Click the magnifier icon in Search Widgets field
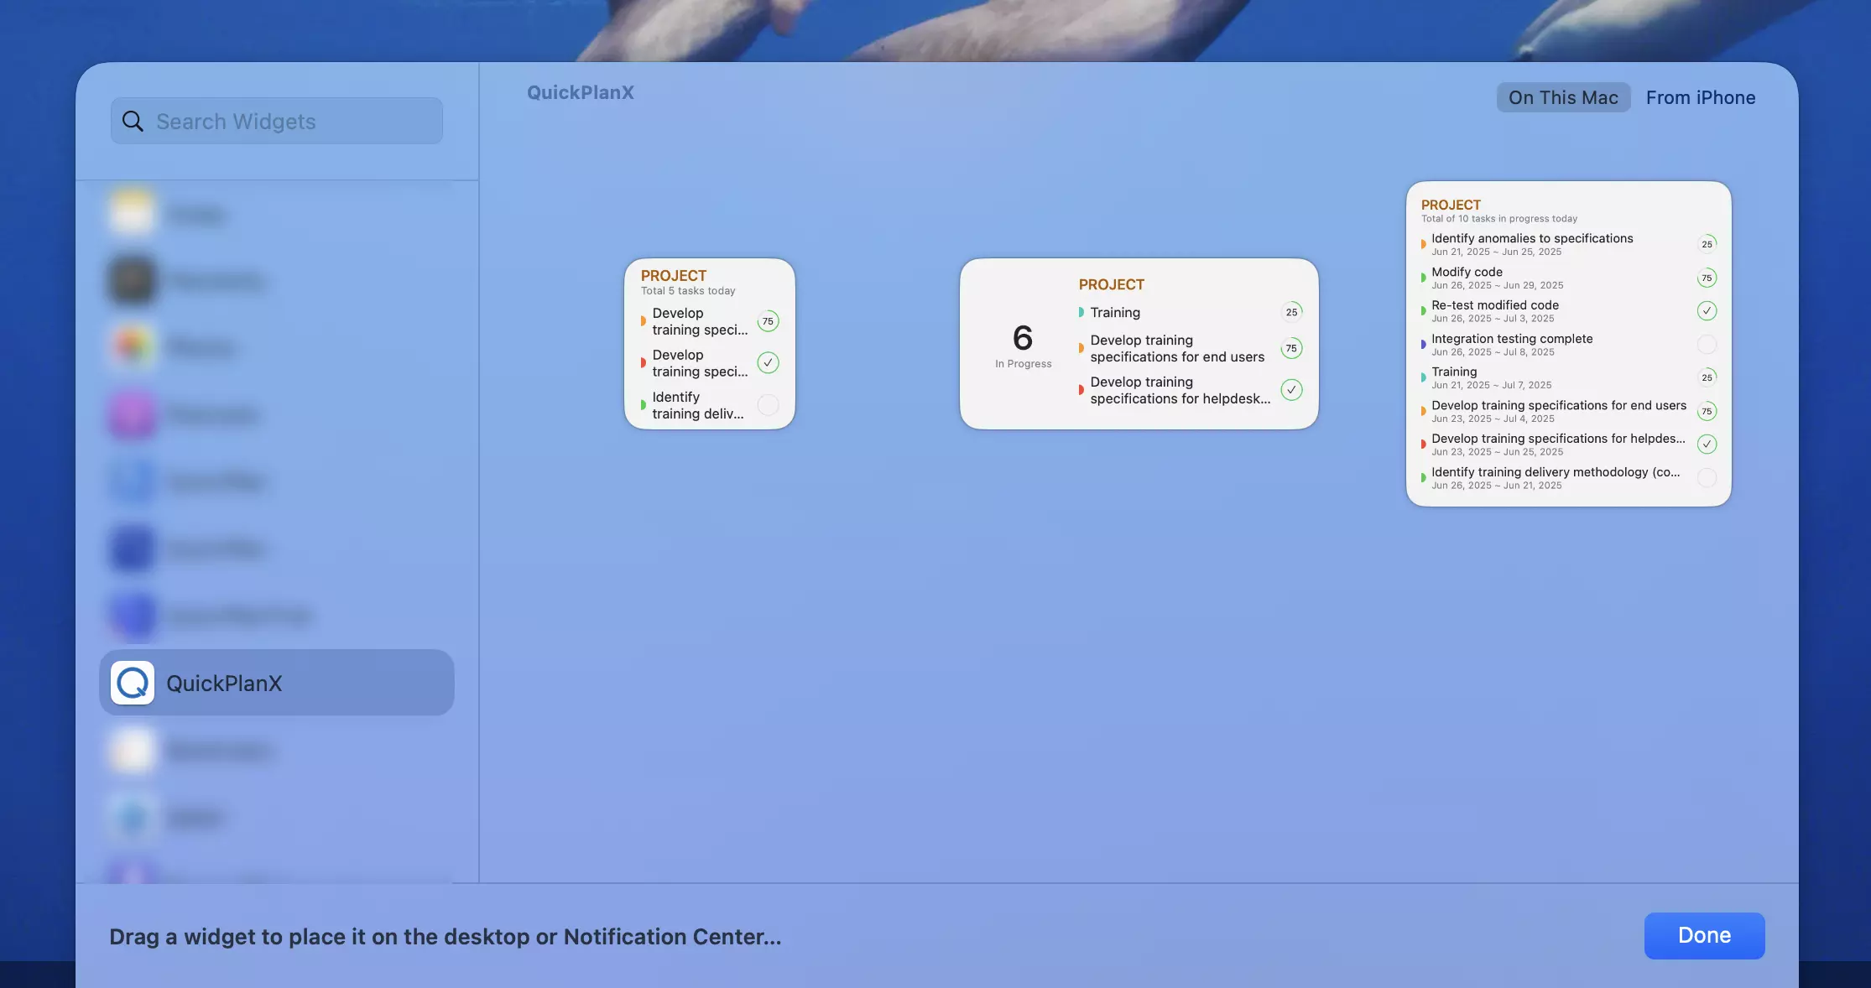The height and width of the screenshot is (988, 1871). pos(133,121)
